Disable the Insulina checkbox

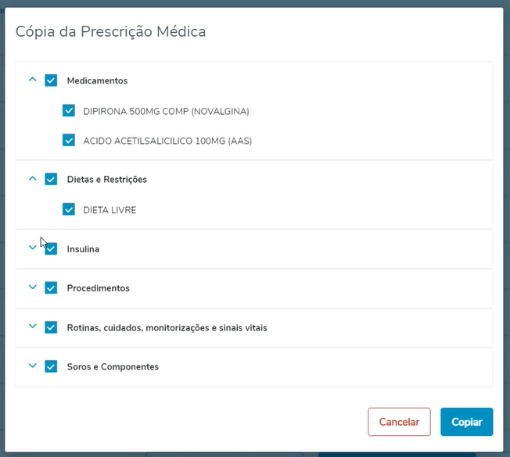(51, 249)
